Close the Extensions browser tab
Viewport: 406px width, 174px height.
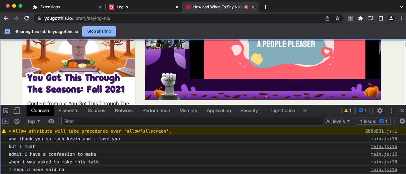pyautogui.click(x=100, y=7)
